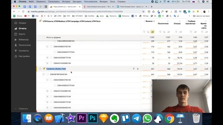
Task: Open the Финансы bookmark
Action: click(x=124, y=16)
